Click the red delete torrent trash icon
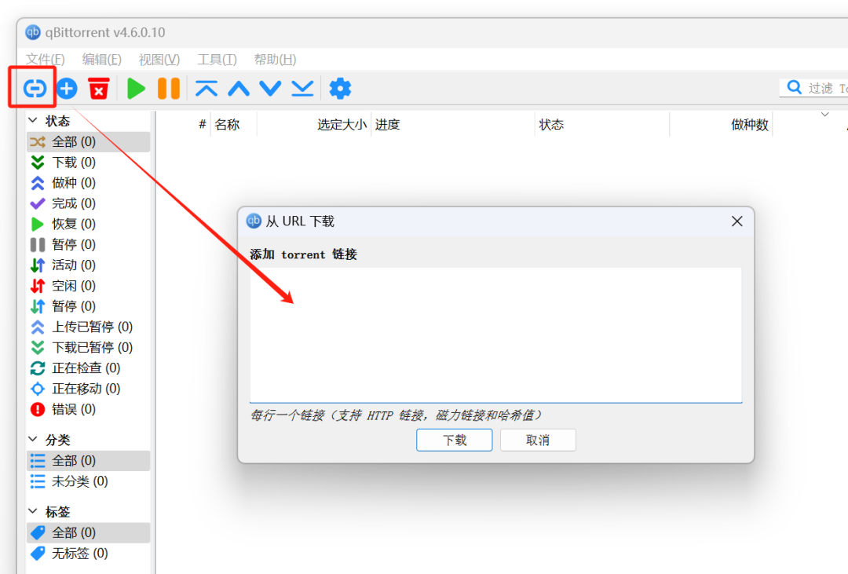 click(99, 88)
